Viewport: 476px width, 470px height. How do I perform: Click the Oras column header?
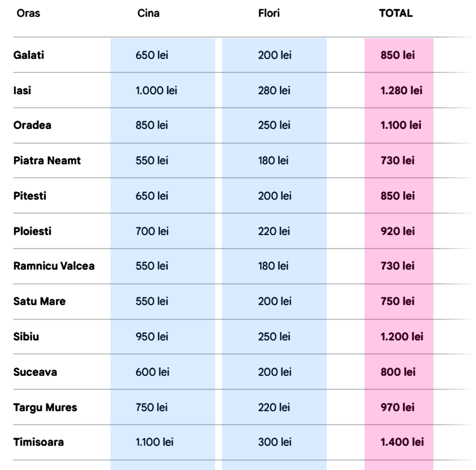point(28,13)
